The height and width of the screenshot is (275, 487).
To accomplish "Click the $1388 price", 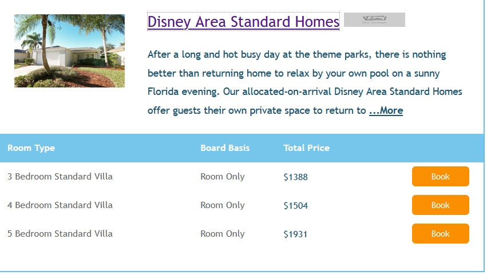I will click(x=295, y=177).
